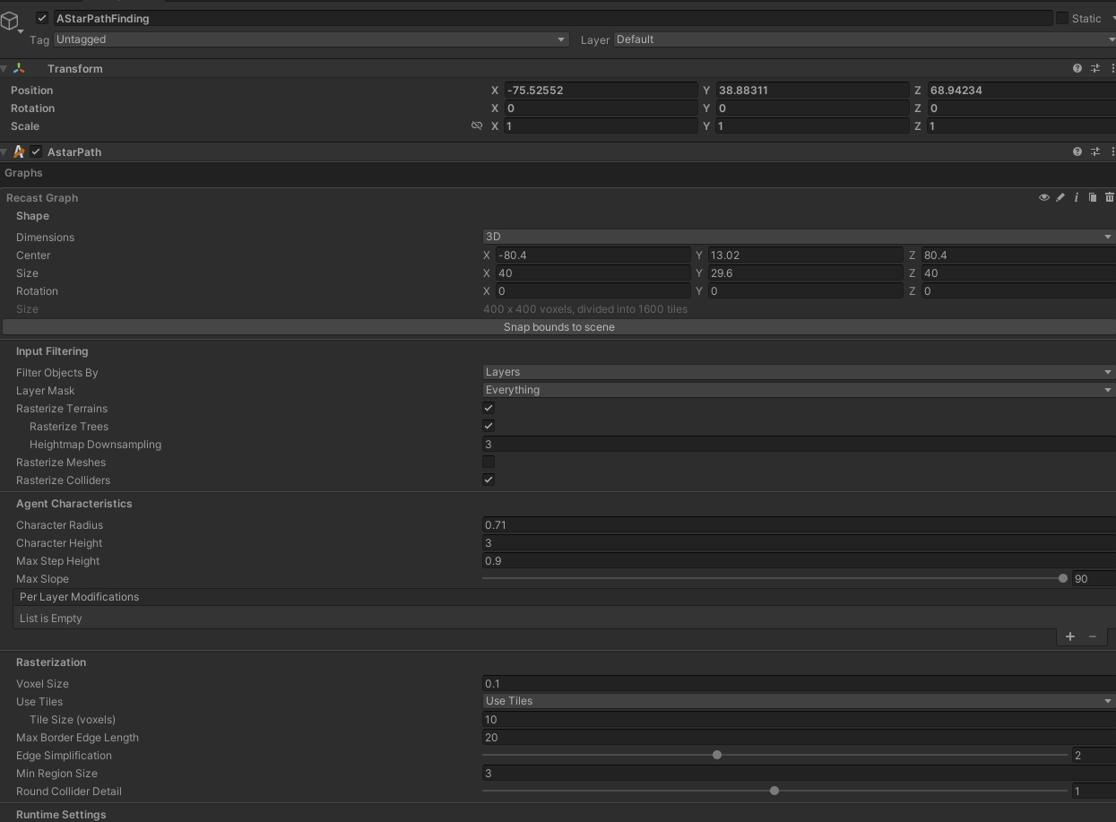Click the Character Height field
The width and height of the screenshot is (1116, 822).
point(799,543)
